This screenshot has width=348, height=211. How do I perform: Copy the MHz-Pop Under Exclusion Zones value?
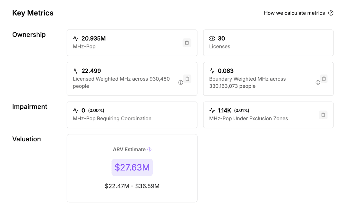(x=323, y=115)
